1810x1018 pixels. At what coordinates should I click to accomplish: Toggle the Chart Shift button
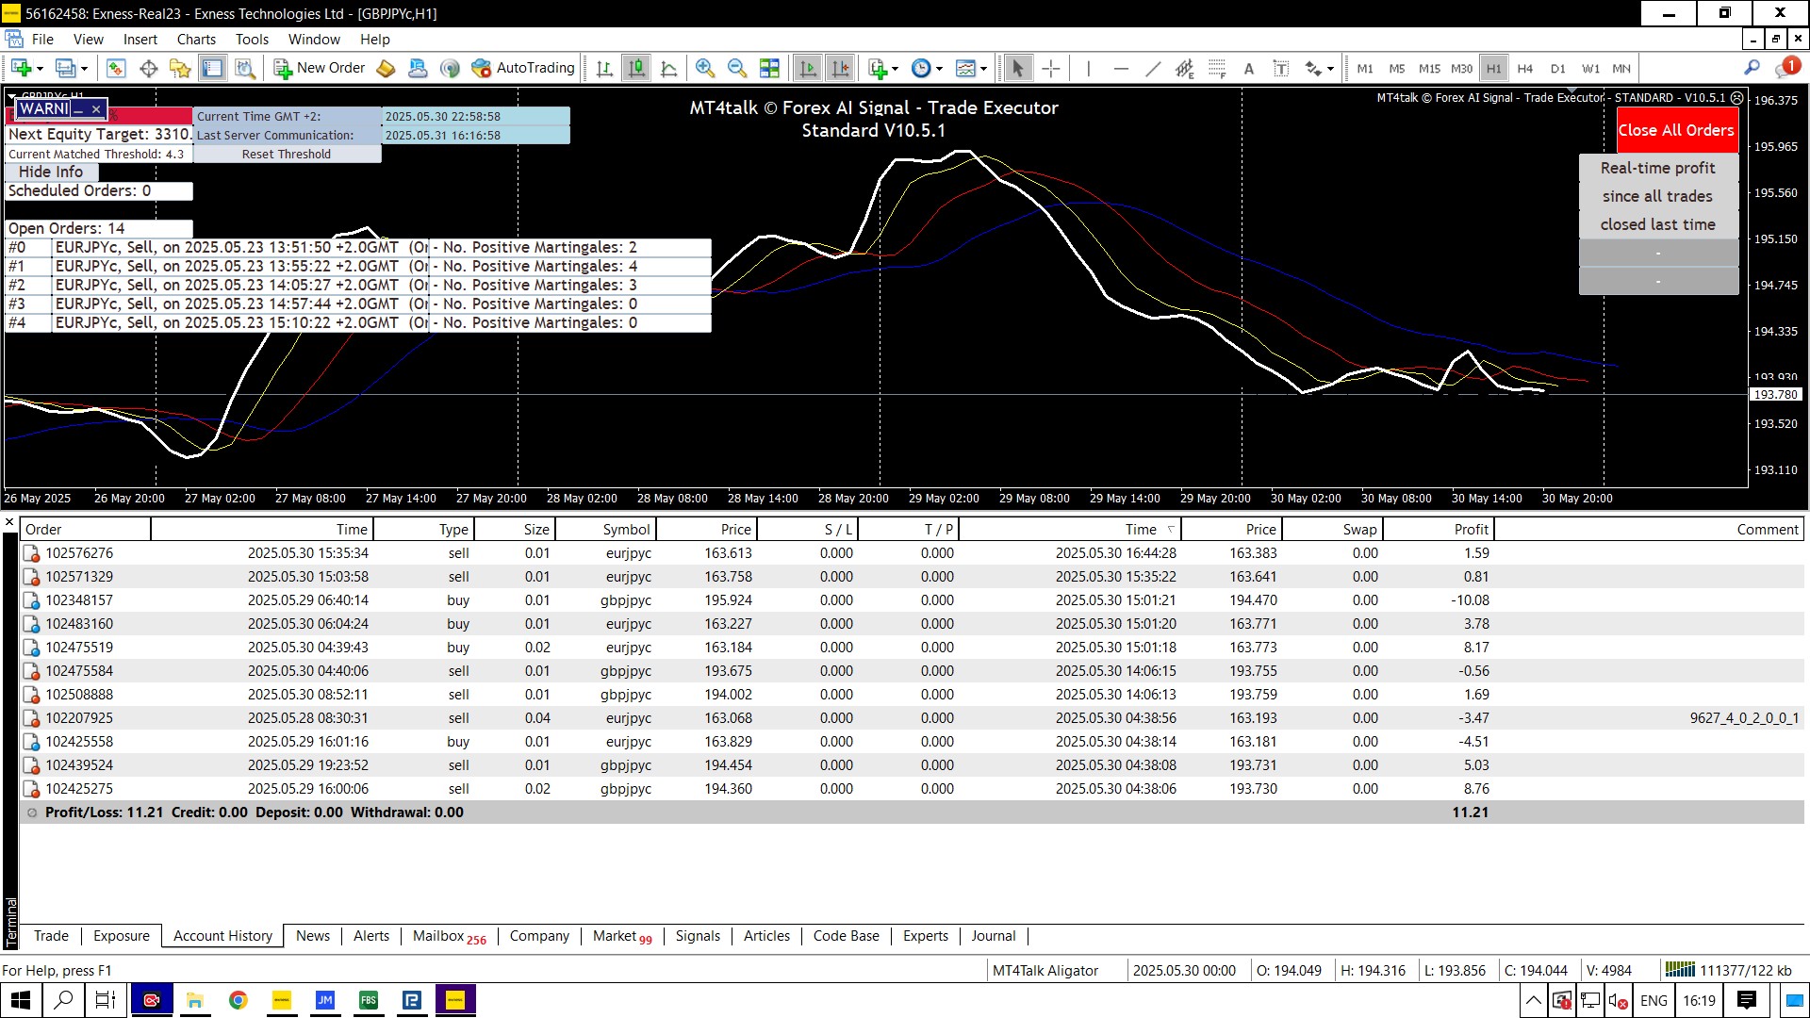840,68
